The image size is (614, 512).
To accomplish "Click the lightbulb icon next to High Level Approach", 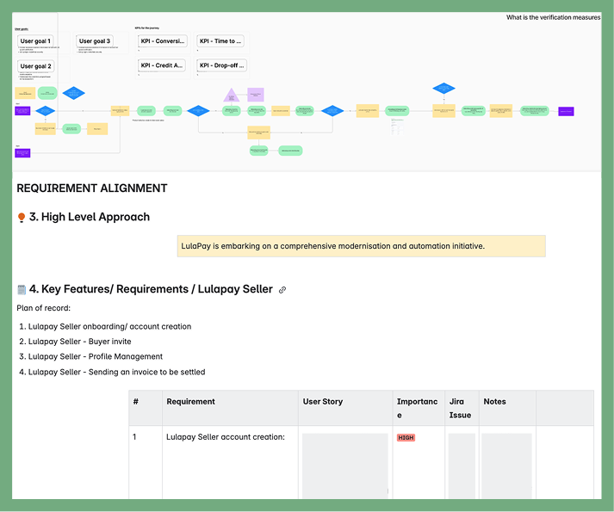I will pyautogui.click(x=22, y=217).
